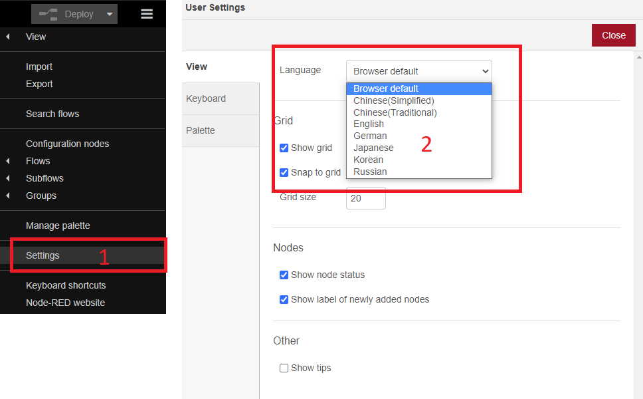Disable Snap to grid
The height and width of the screenshot is (399, 643).
tap(284, 172)
